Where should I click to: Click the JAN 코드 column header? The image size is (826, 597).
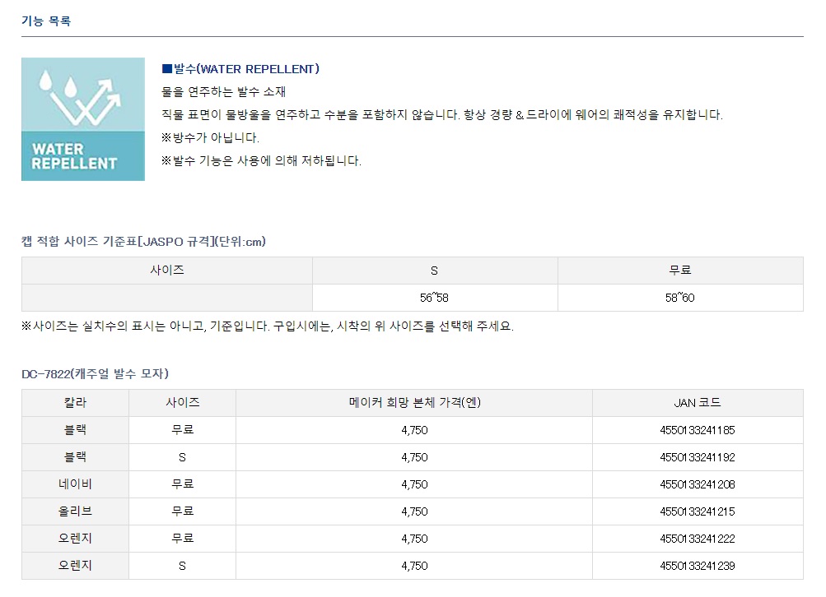[x=697, y=403]
